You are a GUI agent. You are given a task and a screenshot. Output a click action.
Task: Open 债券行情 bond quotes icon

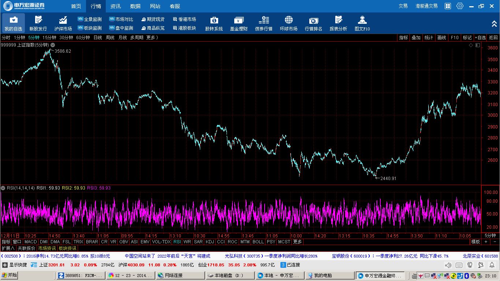pyautogui.click(x=264, y=23)
